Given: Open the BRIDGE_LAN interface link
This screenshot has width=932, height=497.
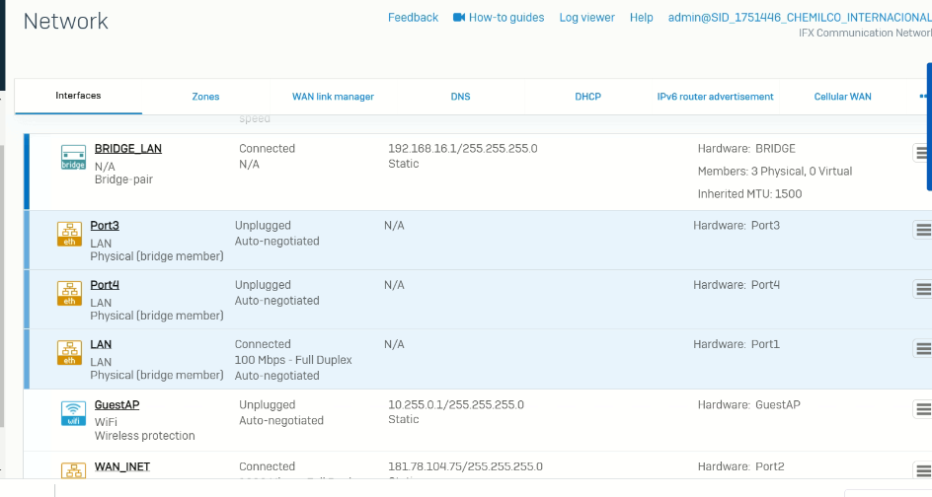Looking at the screenshot, I should [127, 149].
